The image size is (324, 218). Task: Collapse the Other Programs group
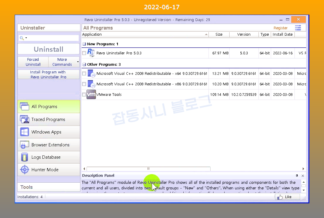(84, 64)
